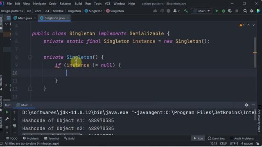
Task: Click Run tool window button in bottom bar
Action: pyautogui.click(x=198, y=138)
